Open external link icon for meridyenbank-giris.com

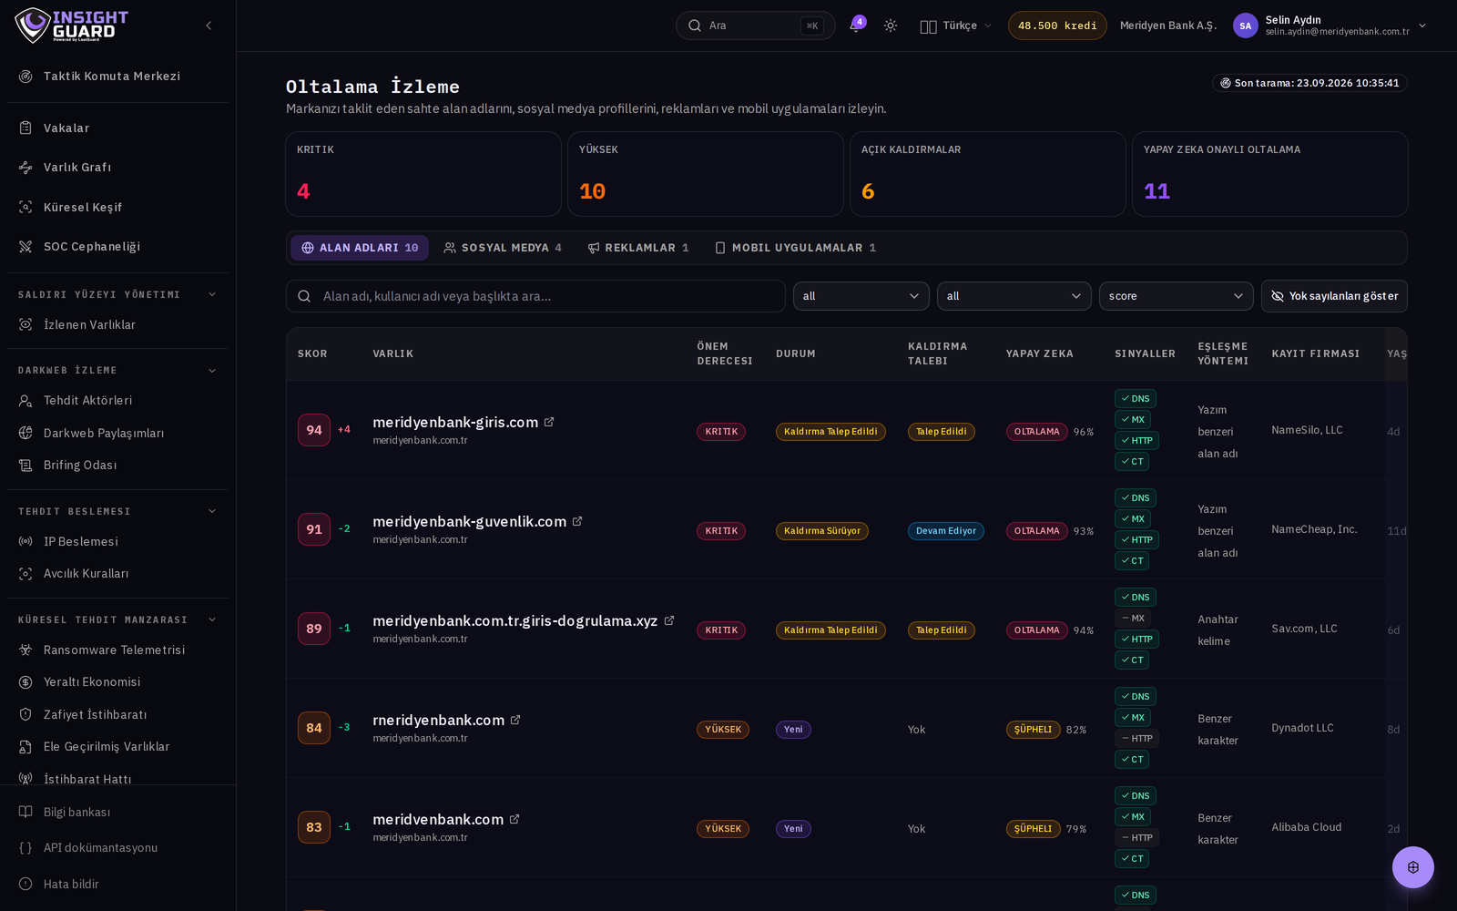[549, 422]
